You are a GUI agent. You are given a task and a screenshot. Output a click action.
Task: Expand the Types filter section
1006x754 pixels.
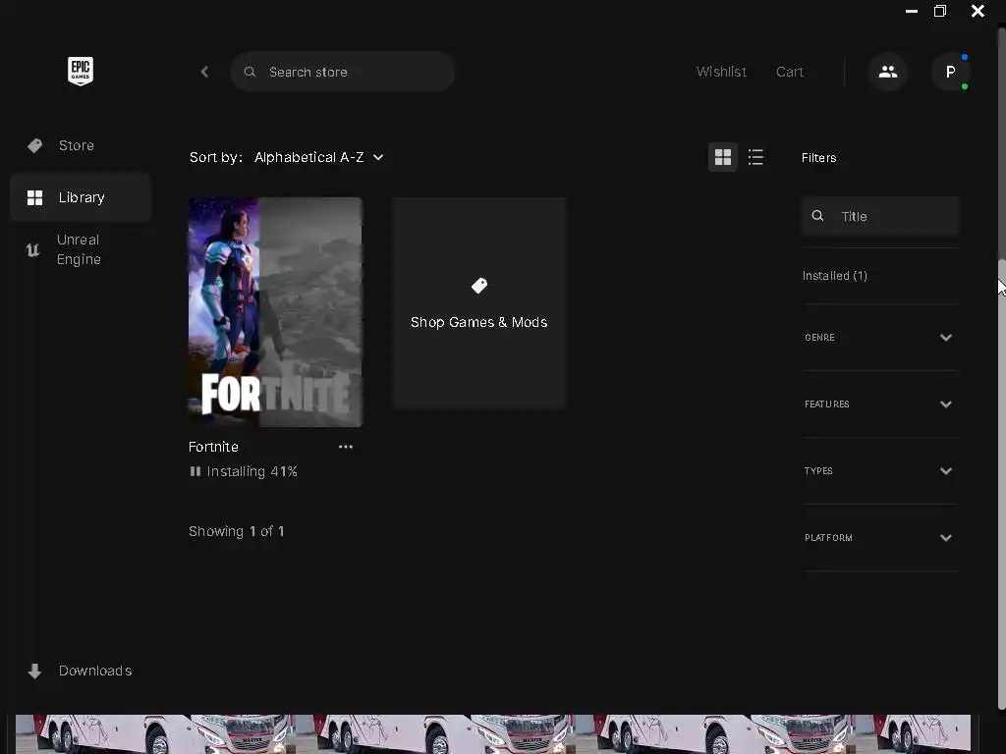pyautogui.click(x=879, y=470)
